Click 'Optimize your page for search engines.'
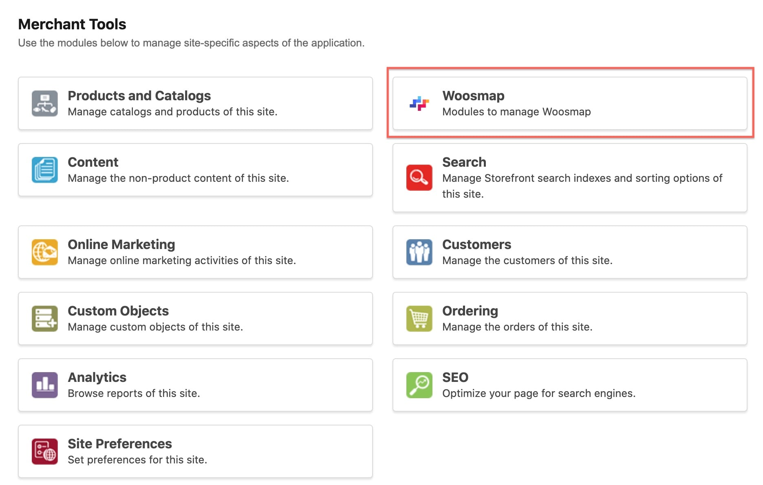This screenshot has width=763, height=485. (x=539, y=393)
